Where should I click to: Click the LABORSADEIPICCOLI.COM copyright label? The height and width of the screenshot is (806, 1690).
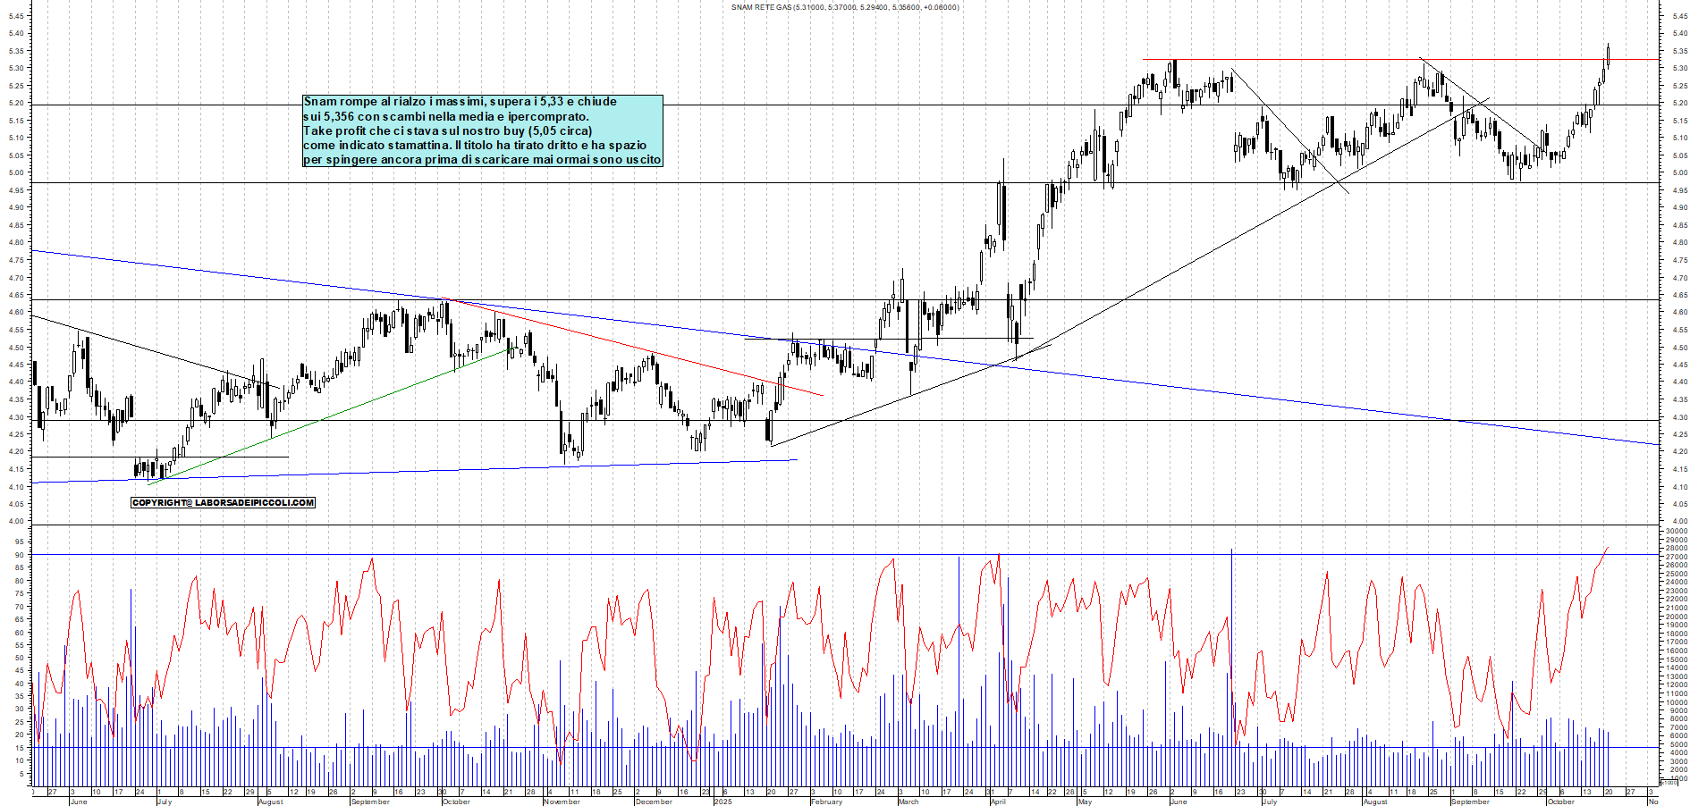coord(223,502)
